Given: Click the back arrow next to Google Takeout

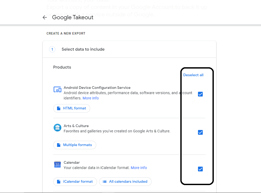Looking at the screenshot, I should tap(45, 17).
